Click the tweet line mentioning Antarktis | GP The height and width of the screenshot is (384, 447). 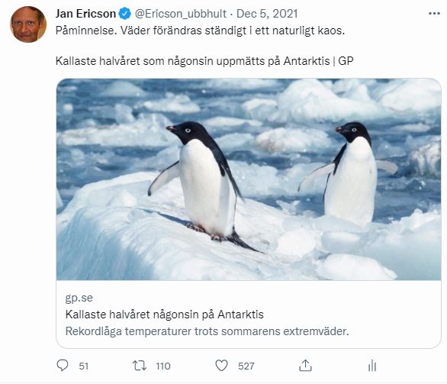point(204,61)
